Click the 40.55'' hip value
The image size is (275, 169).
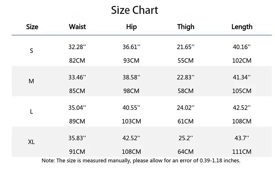click(131, 108)
